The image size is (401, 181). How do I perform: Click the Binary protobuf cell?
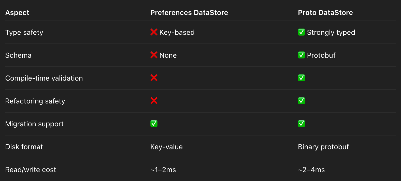tap(323, 147)
